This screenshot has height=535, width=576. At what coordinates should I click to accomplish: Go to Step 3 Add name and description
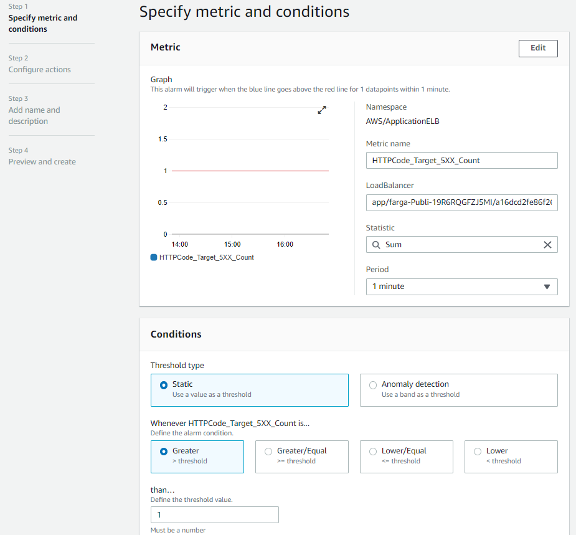(34, 115)
